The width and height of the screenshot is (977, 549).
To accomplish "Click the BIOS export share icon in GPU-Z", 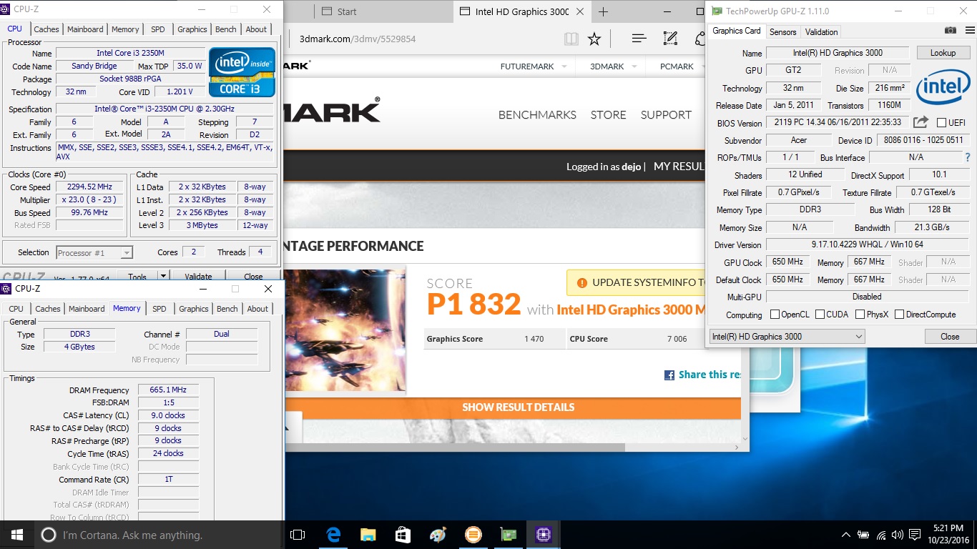I will [x=921, y=123].
